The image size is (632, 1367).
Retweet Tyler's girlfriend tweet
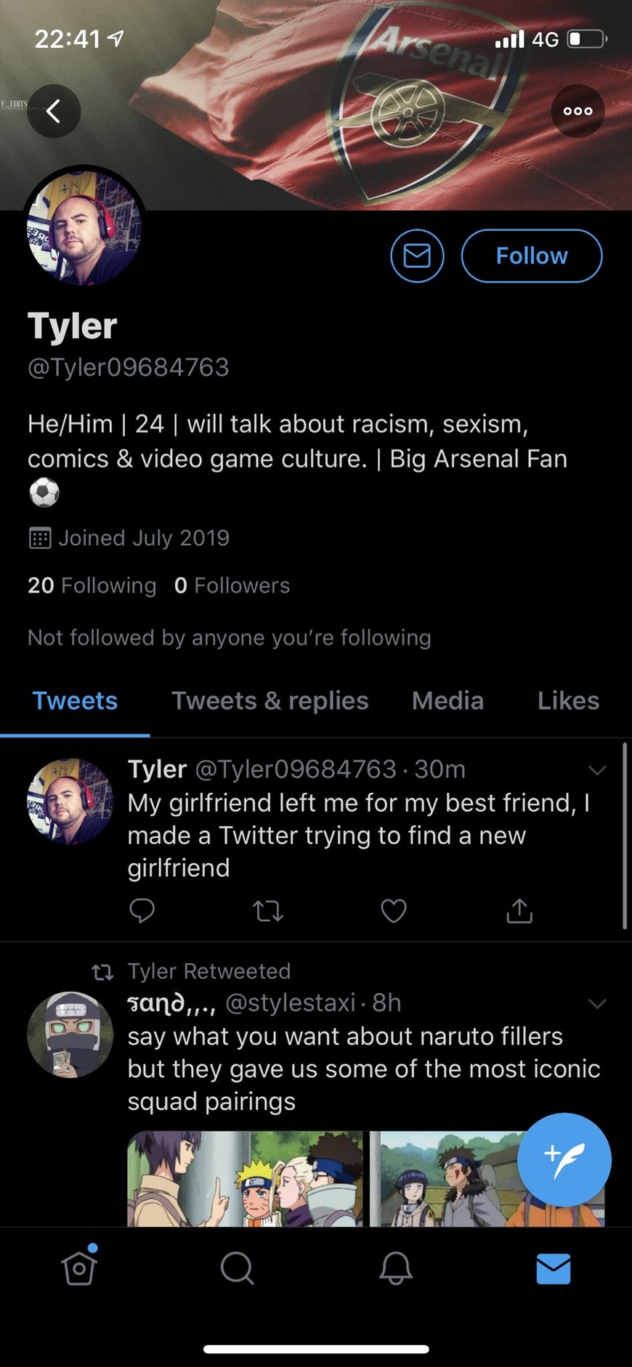tap(267, 910)
